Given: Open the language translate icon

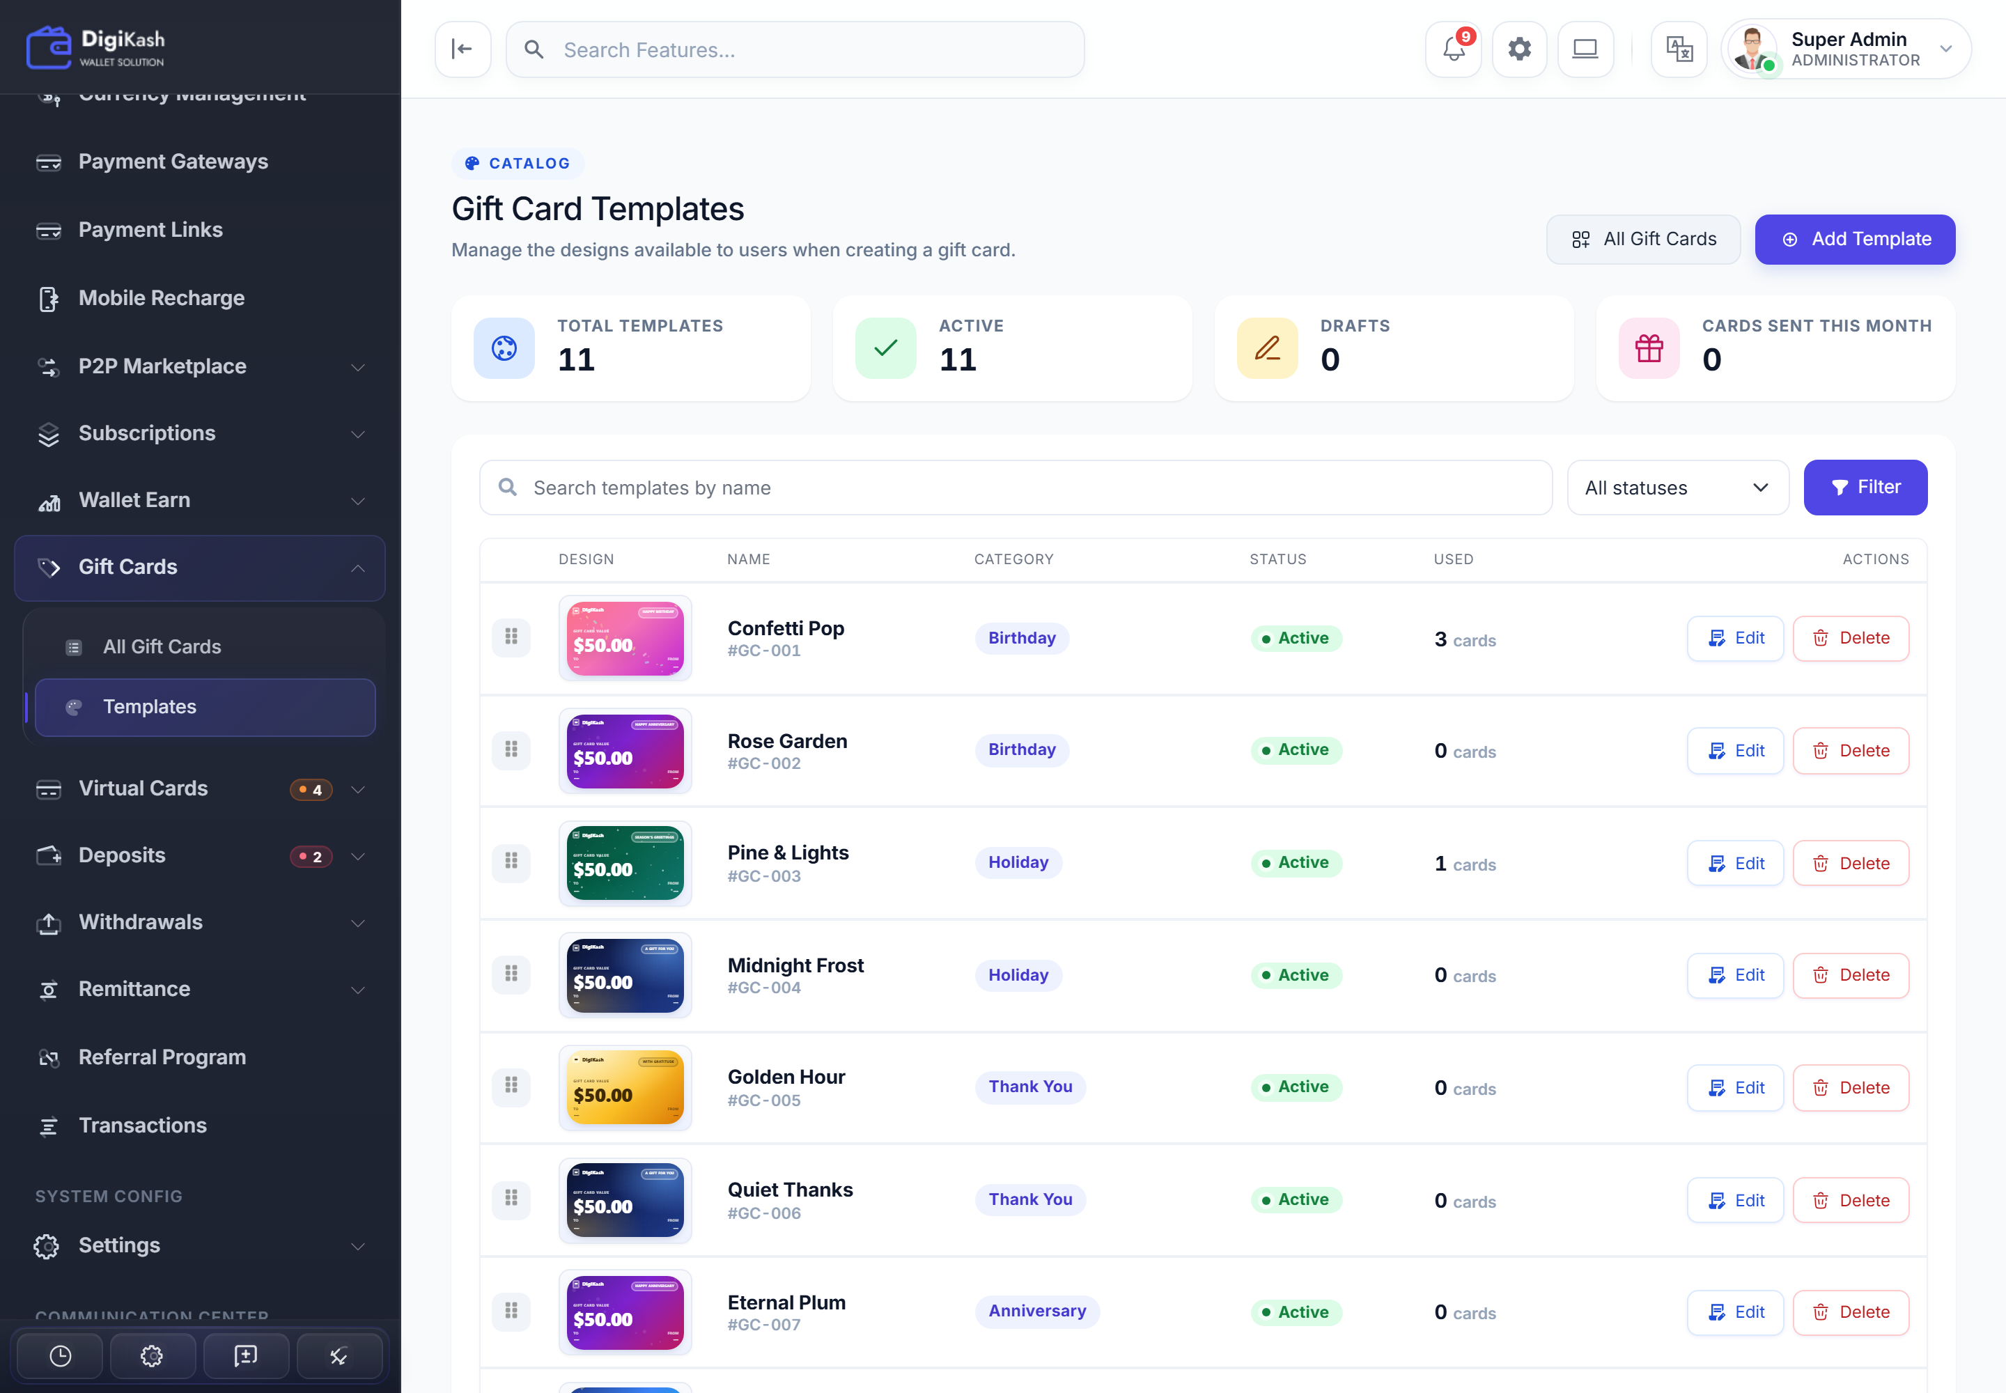Looking at the screenshot, I should pos(1679,49).
